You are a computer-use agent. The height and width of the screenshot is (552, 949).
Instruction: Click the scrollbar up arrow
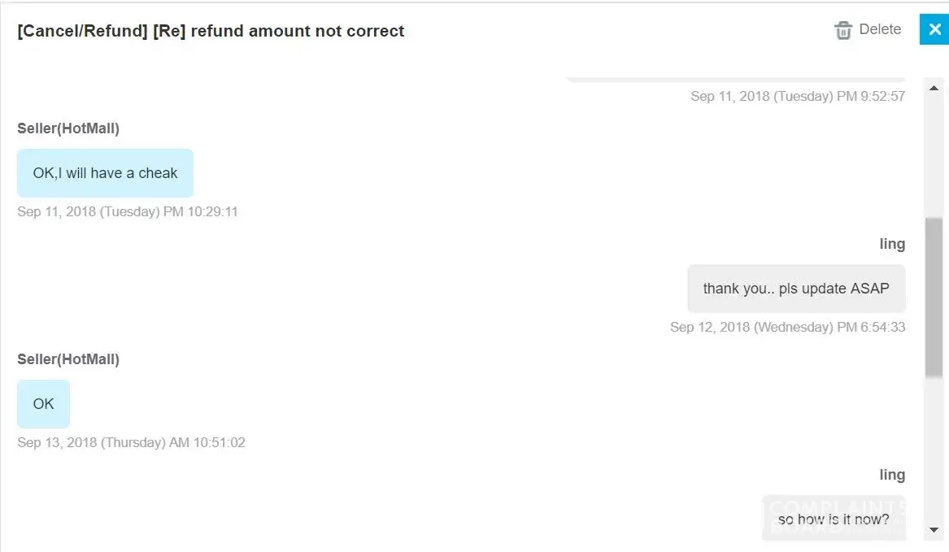tap(934, 88)
